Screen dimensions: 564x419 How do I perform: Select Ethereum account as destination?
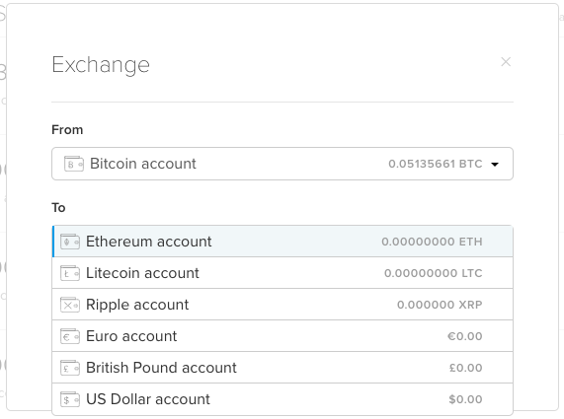coord(282,242)
